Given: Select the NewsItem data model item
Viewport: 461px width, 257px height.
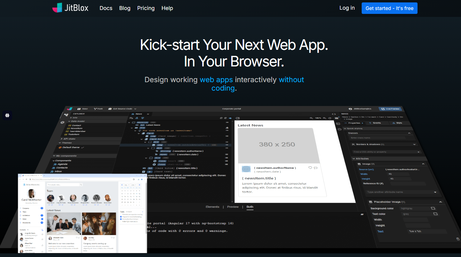Looking at the screenshot, I should click(75, 128).
